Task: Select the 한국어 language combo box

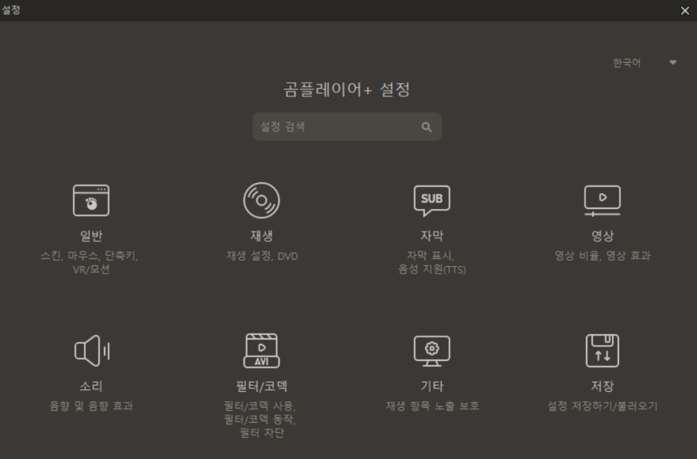Action: [x=644, y=63]
